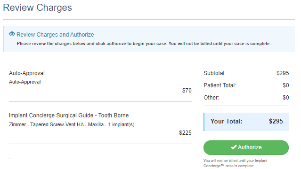
Task: Click the $225 surgical guide price
Action: point(185,133)
